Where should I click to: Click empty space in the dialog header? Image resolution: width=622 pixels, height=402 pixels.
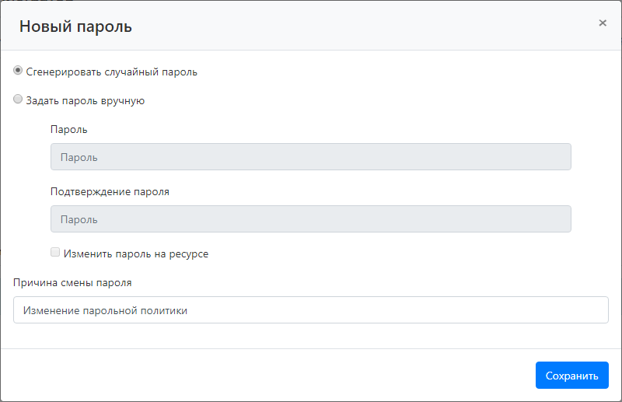coord(350,26)
